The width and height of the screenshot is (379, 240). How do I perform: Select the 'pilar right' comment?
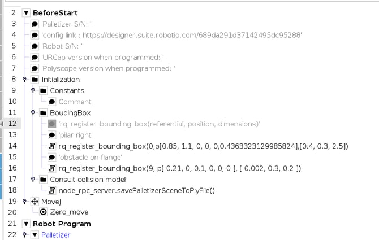pyautogui.click(x=76, y=135)
